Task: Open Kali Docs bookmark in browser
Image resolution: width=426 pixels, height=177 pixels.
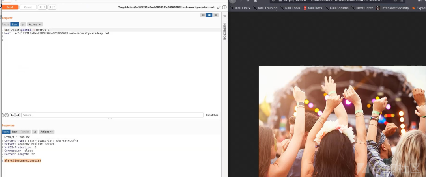Action: click(313, 8)
